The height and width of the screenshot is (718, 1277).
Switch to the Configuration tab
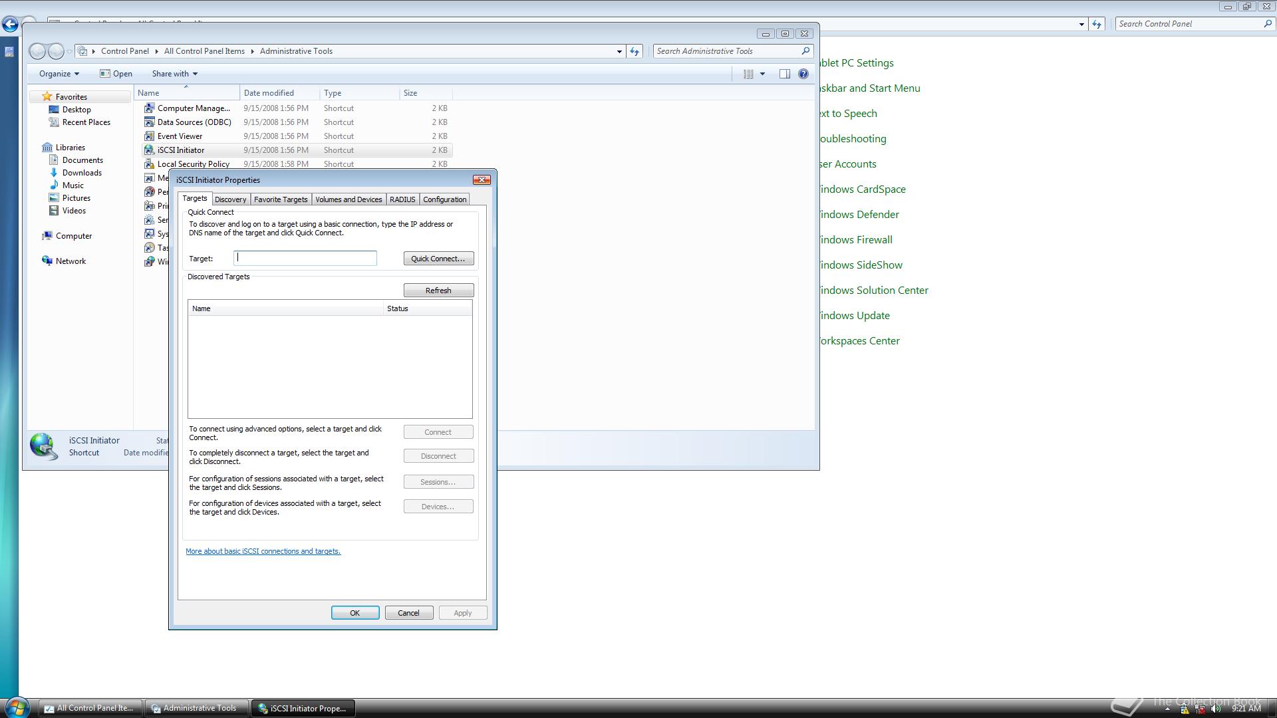[x=444, y=199]
